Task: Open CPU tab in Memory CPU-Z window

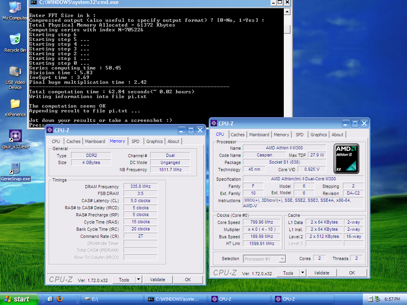Action: coord(56,141)
